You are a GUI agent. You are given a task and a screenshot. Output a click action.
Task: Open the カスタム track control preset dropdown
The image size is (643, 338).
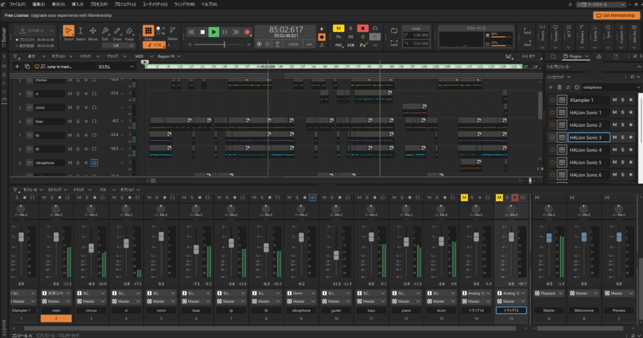click(x=116, y=67)
